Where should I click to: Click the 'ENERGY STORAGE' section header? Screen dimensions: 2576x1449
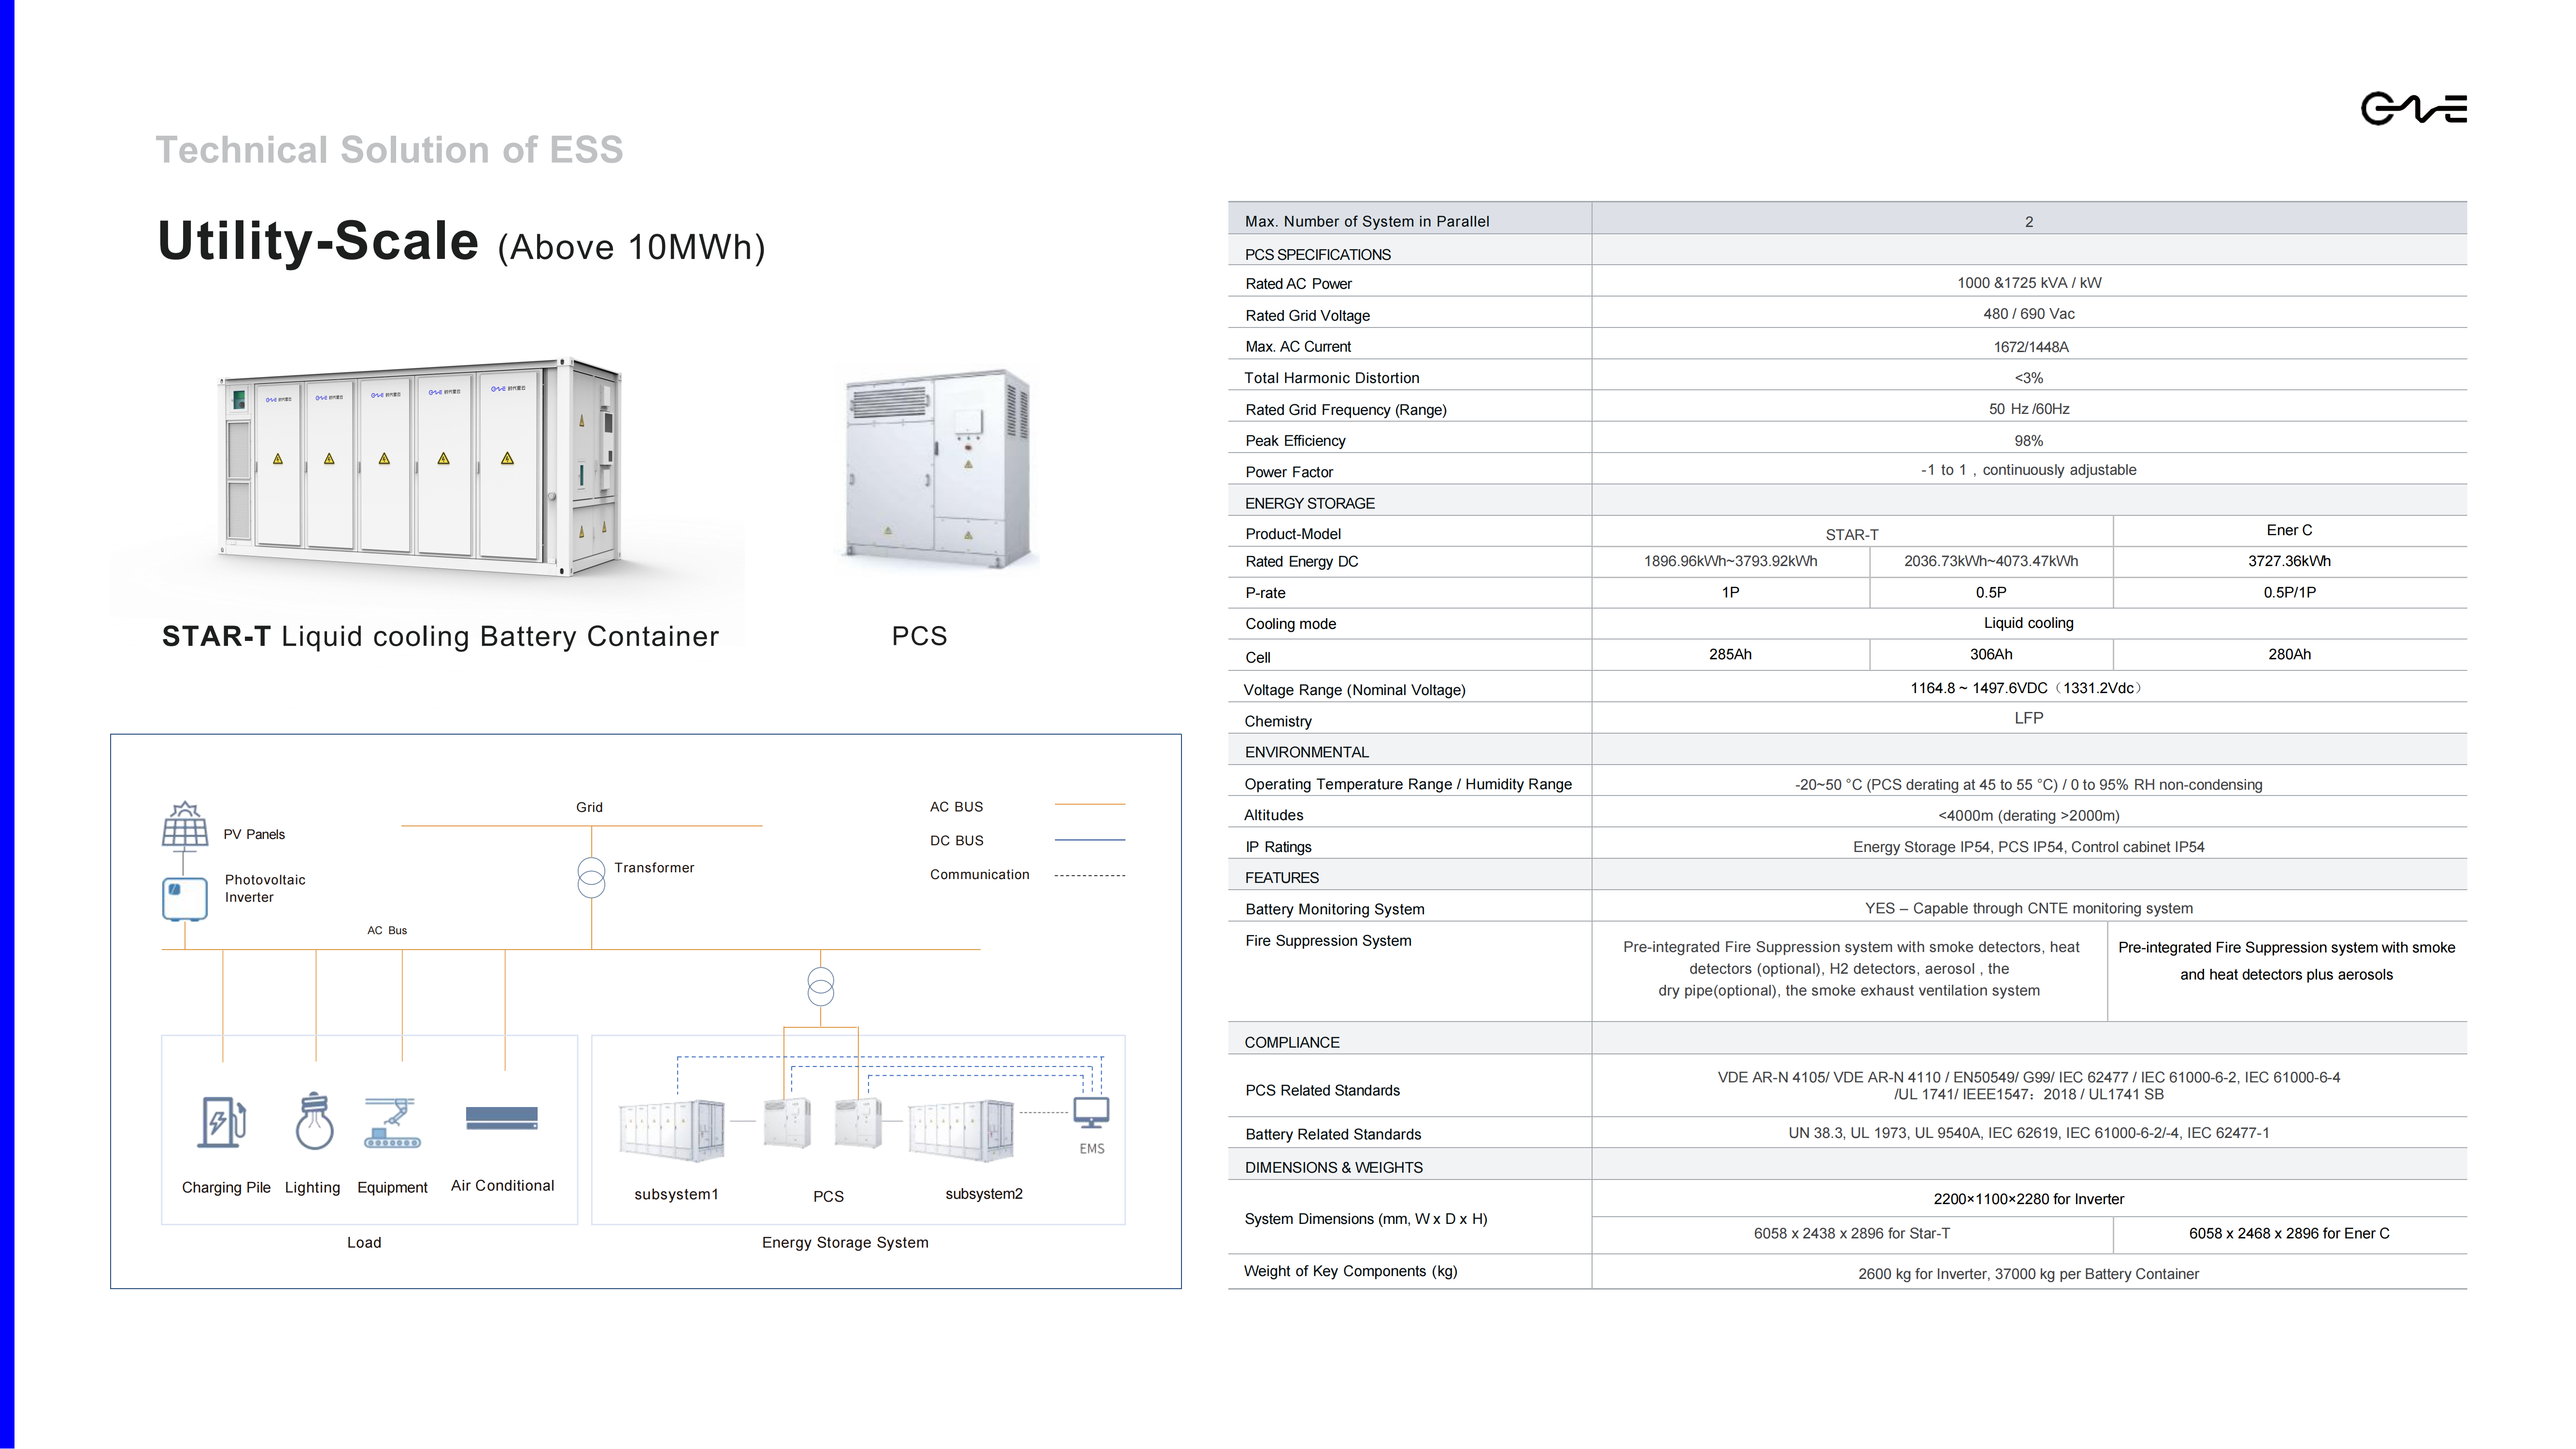pos(1309,504)
